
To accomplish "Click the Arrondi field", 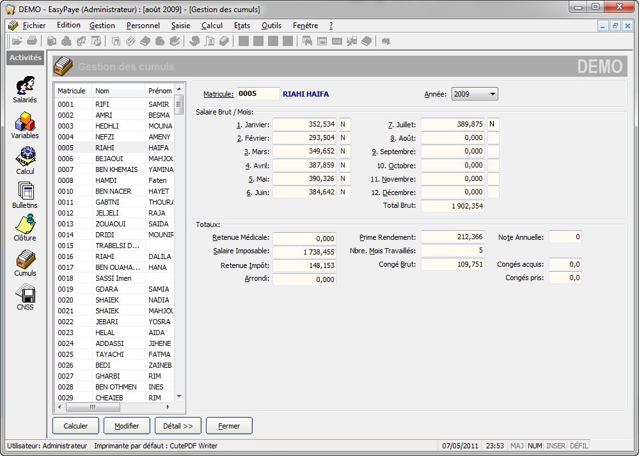I will [x=304, y=279].
